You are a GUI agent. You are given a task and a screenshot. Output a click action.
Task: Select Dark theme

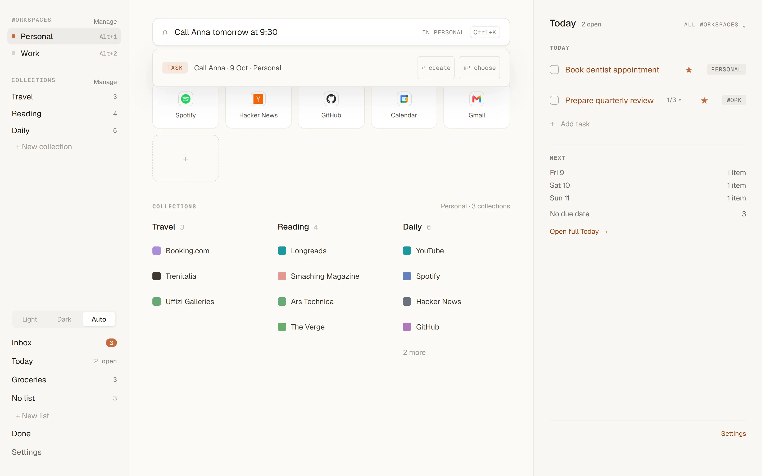pos(64,319)
